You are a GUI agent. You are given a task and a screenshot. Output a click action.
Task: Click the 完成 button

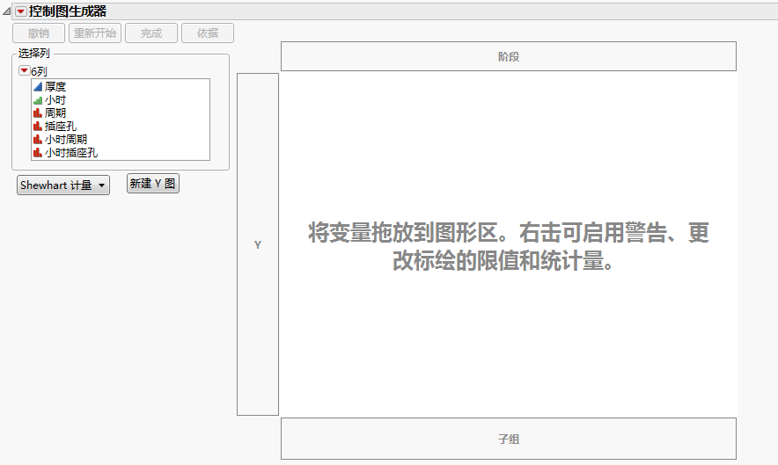click(x=151, y=33)
